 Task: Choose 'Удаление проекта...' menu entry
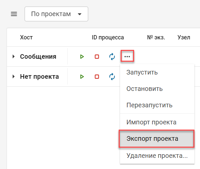pyautogui.click(x=157, y=156)
